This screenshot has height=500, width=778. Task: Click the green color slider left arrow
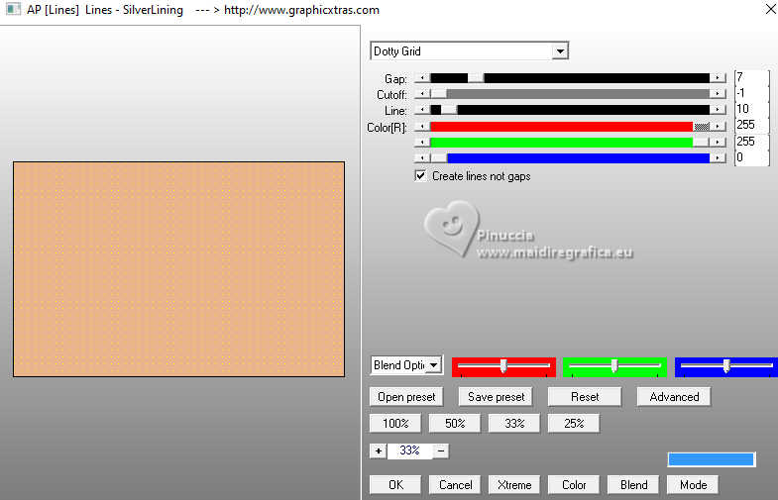pyautogui.click(x=422, y=143)
